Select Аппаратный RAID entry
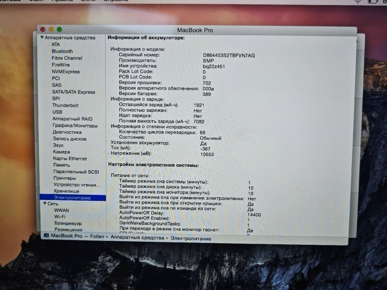 point(73,119)
